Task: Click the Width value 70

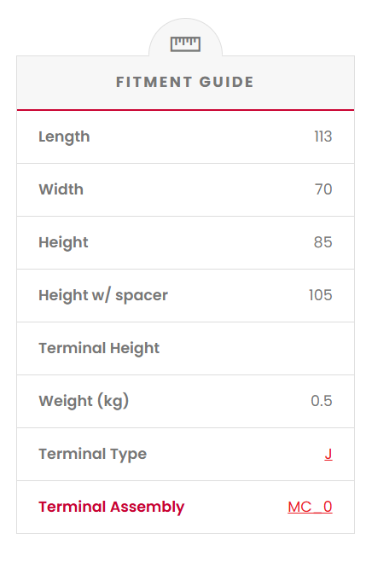Action: pyautogui.click(x=323, y=189)
